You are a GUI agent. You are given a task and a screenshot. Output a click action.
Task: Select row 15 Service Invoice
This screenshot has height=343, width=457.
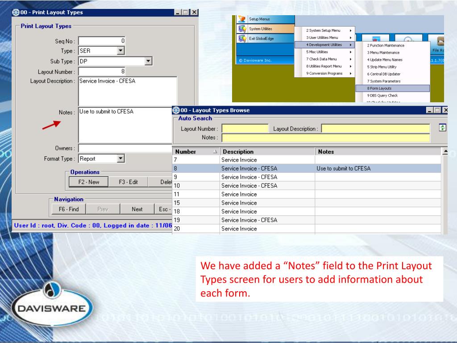307,203
